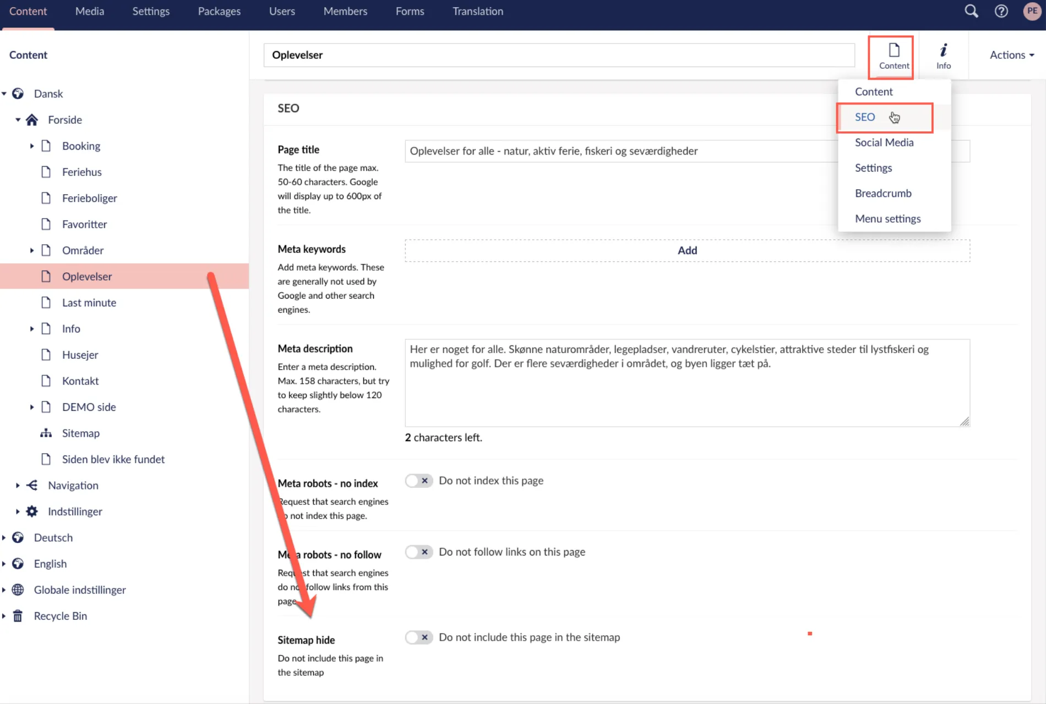Expand the Deutsch tree node
Viewport: 1046px width, 704px height.
point(4,537)
